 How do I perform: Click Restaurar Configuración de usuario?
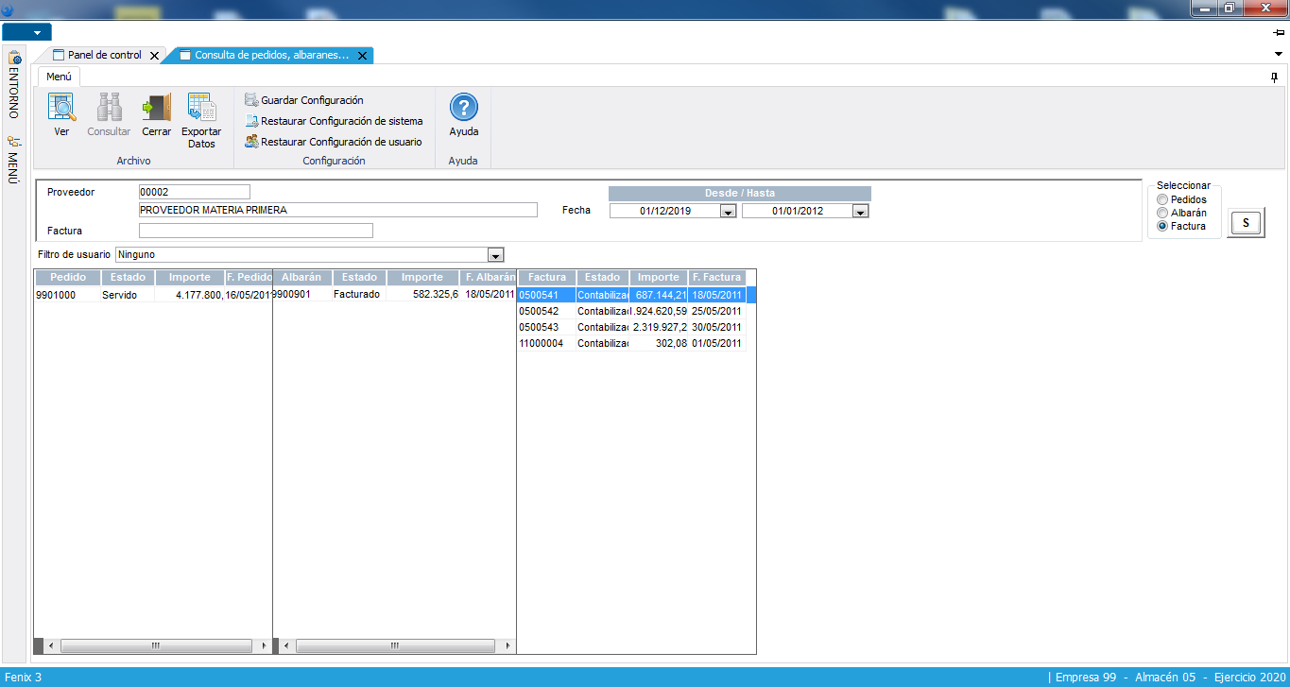click(x=341, y=142)
